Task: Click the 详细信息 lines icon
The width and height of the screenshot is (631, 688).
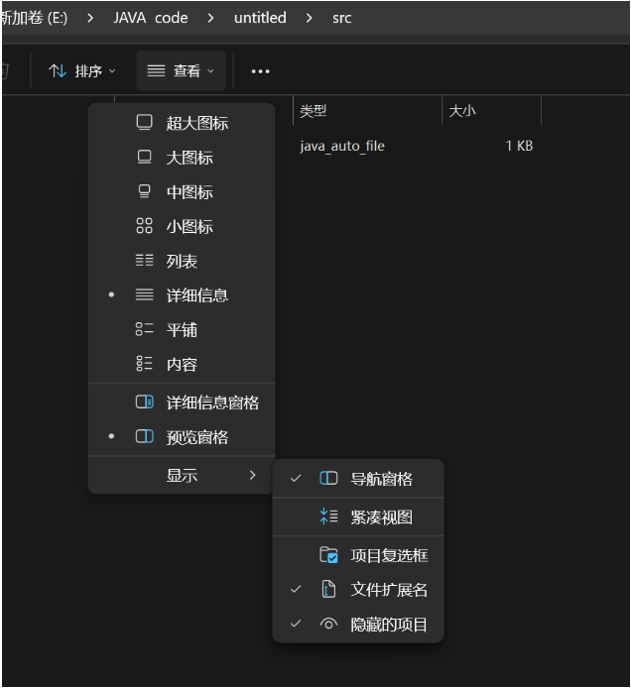Action: tap(145, 294)
